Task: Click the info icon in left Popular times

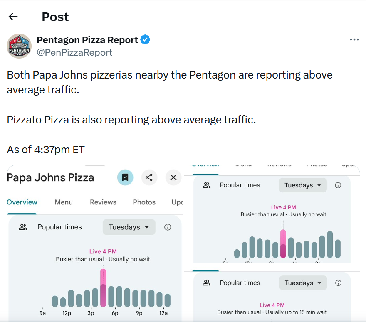Action: [168, 227]
